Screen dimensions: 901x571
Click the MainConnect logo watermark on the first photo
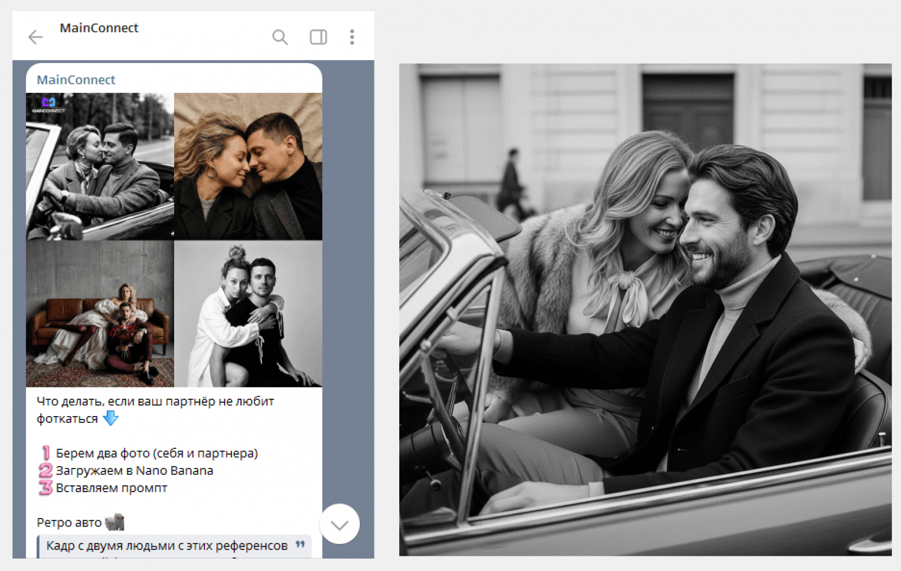tap(48, 104)
